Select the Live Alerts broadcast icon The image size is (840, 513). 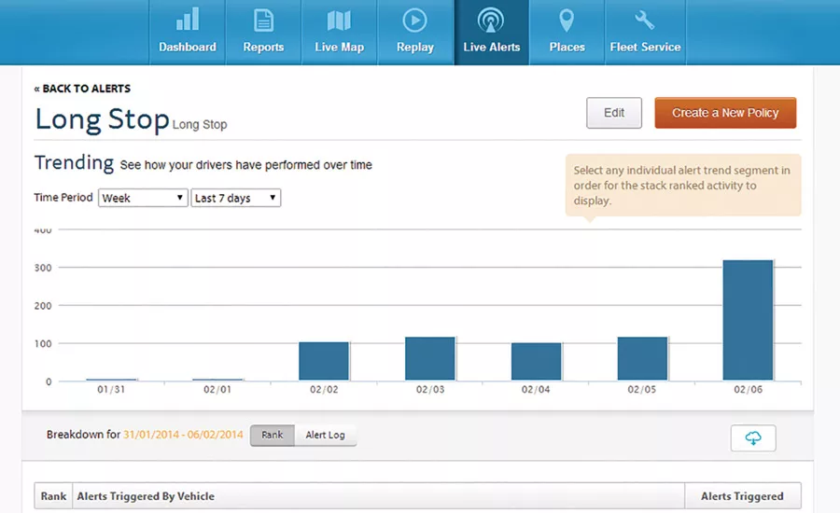(491, 20)
